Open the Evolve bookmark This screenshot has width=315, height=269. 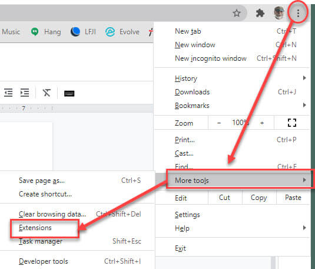point(122,32)
